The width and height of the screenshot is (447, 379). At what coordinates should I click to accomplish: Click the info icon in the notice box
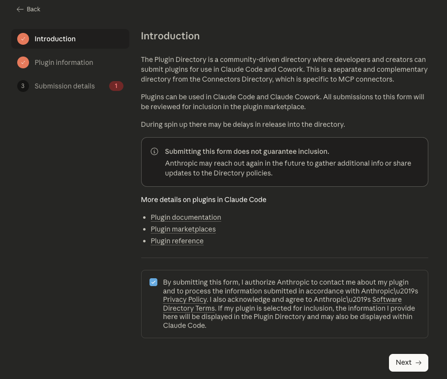point(154,151)
